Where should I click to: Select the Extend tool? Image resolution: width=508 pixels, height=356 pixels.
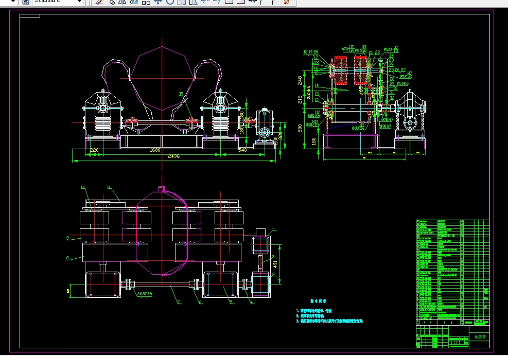(217, 2)
